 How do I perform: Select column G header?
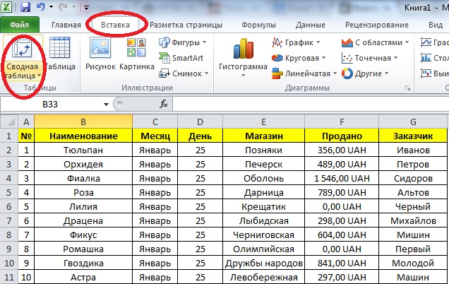(413, 122)
